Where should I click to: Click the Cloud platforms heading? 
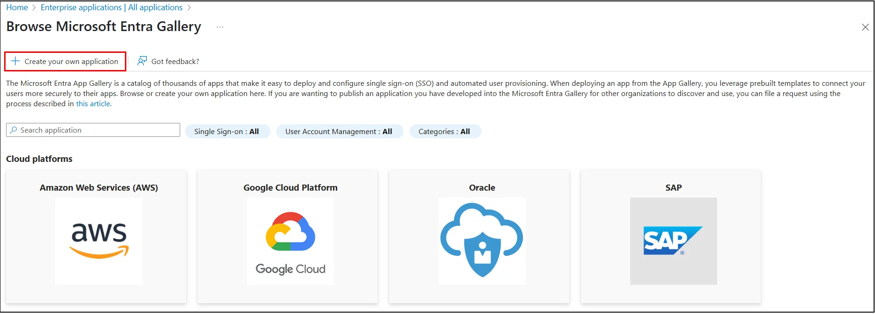pyautogui.click(x=39, y=159)
